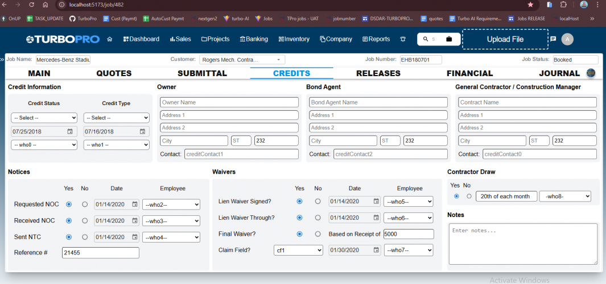
Task: Open Customer Rogers Mech. dropdown
Action: (x=242, y=60)
